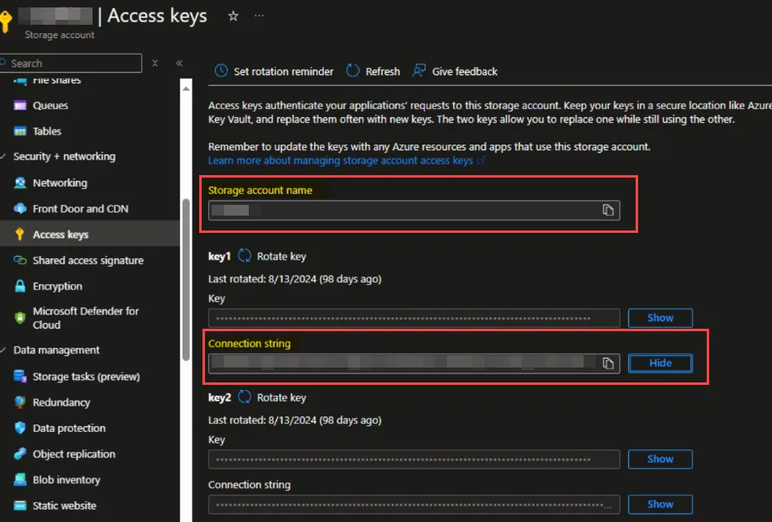Viewport: 772px width, 522px height.
Task: Collapse the Security + networking section
Action: [x=3, y=156]
